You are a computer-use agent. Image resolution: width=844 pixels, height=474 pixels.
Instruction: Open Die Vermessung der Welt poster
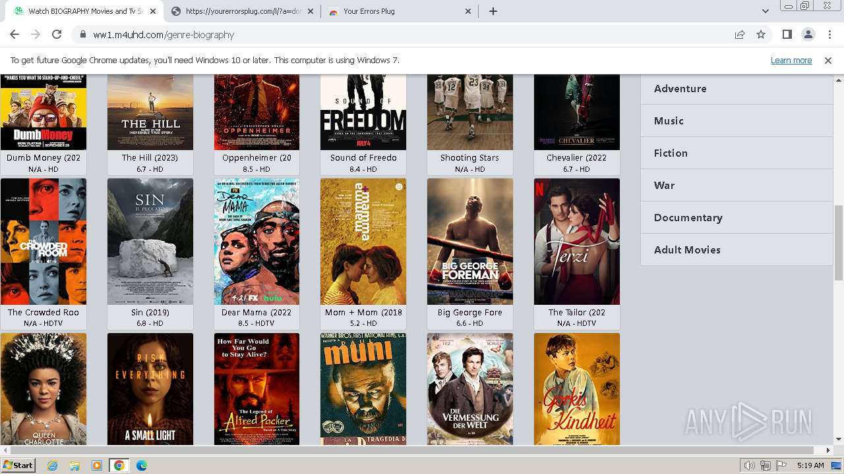470,389
